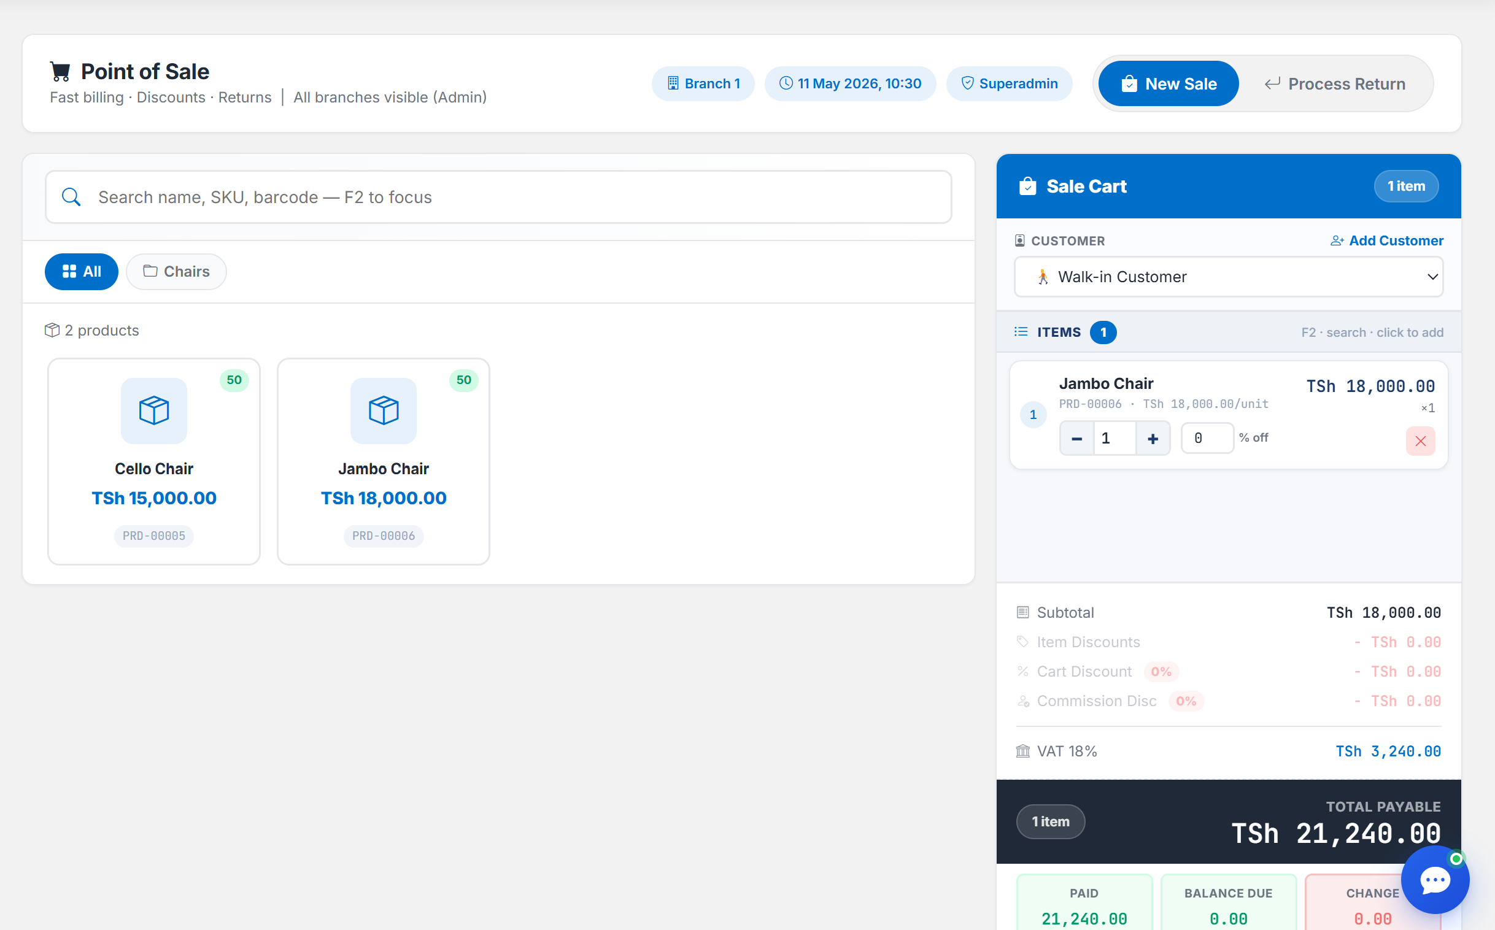Click the Jambo Chair quantity field

(1114, 439)
